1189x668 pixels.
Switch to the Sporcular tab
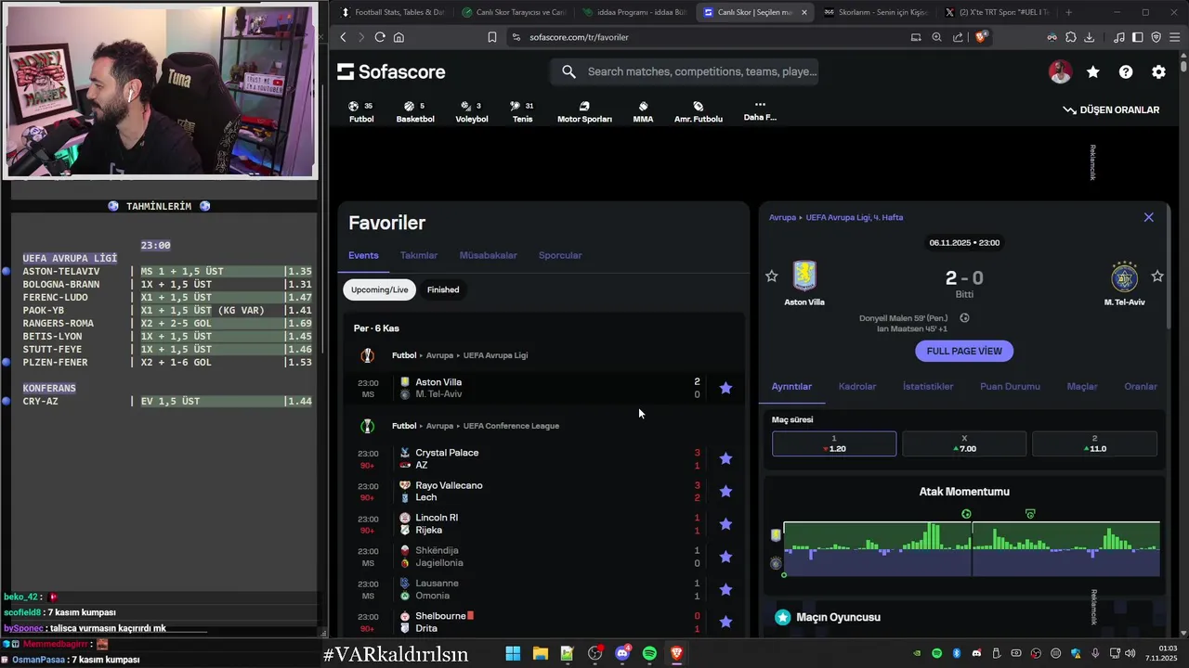560,255
